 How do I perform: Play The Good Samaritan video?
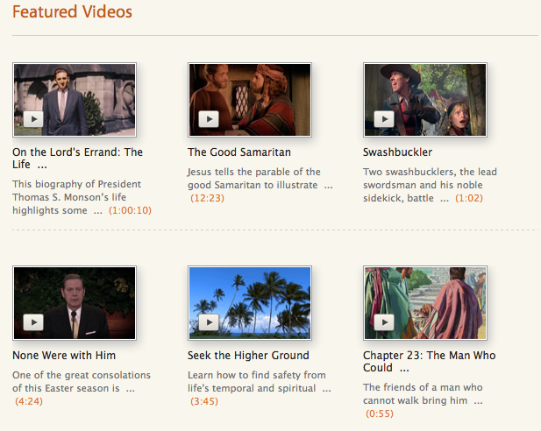tap(209, 119)
